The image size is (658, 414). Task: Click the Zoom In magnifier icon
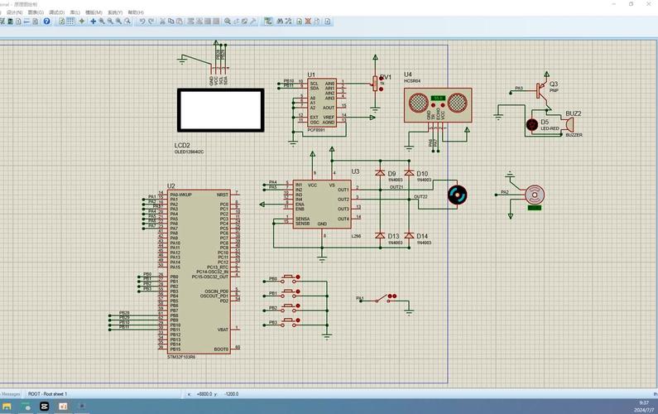(x=102, y=21)
